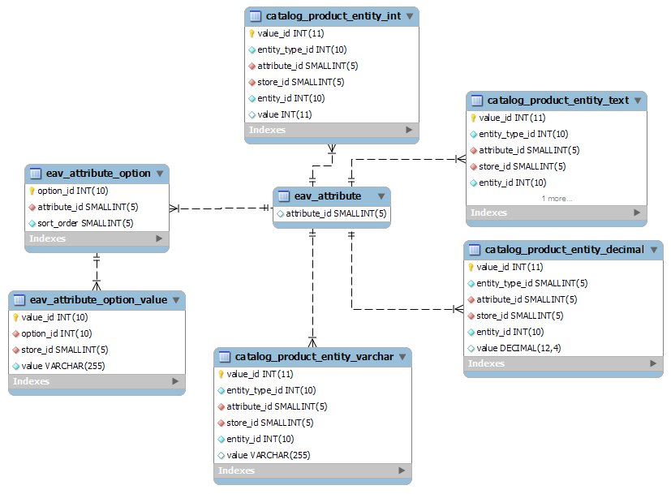
Task: Collapse catalog_product_entity_varchar using its header arrow
Action: (402, 357)
